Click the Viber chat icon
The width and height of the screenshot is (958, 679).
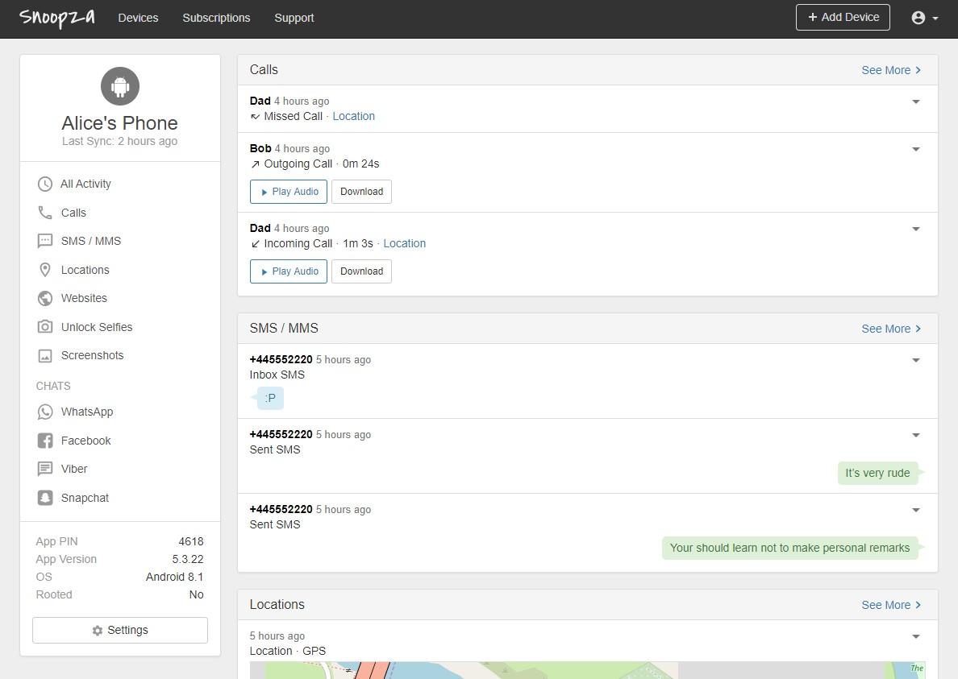[45, 469]
